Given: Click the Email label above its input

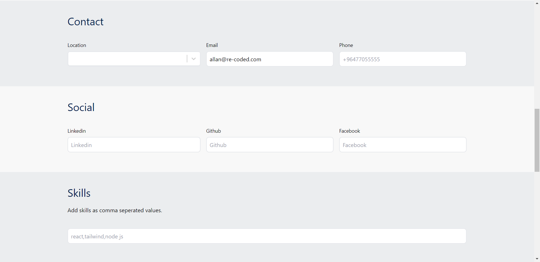Looking at the screenshot, I should tap(212, 45).
